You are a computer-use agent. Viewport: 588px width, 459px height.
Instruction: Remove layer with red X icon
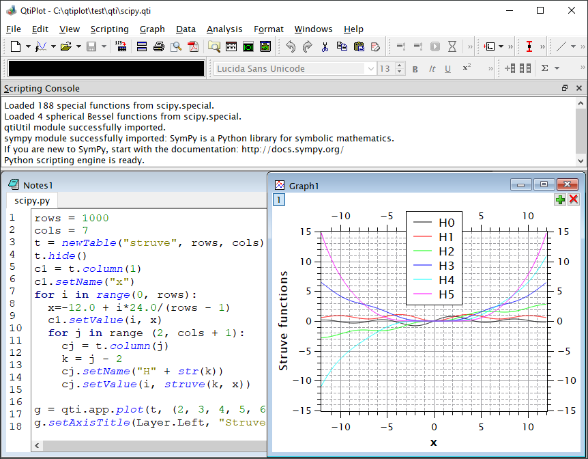click(x=574, y=199)
